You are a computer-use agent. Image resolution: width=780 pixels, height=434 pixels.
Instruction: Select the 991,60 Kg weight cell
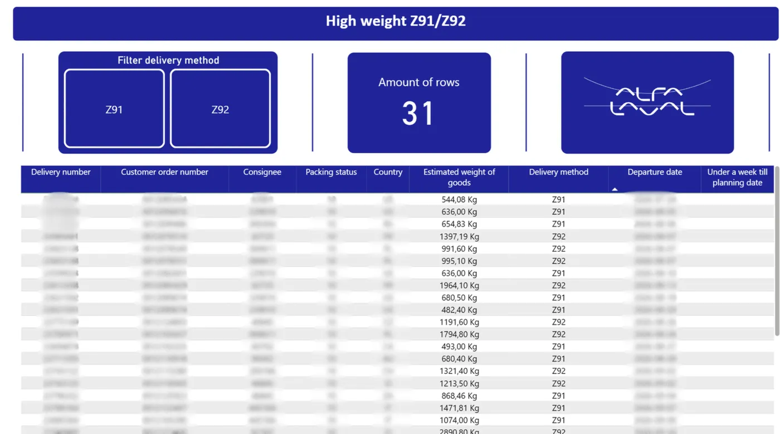459,248
